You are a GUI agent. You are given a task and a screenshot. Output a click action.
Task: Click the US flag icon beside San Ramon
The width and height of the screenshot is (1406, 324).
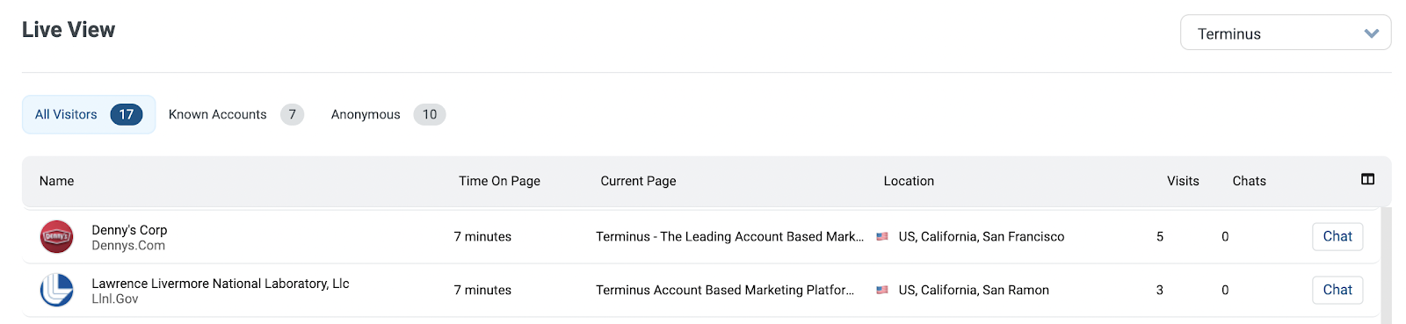[x=882, y=291]
